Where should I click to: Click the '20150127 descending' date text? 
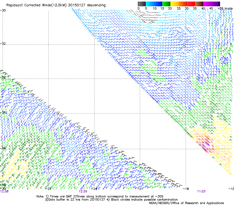pos(87,5)
